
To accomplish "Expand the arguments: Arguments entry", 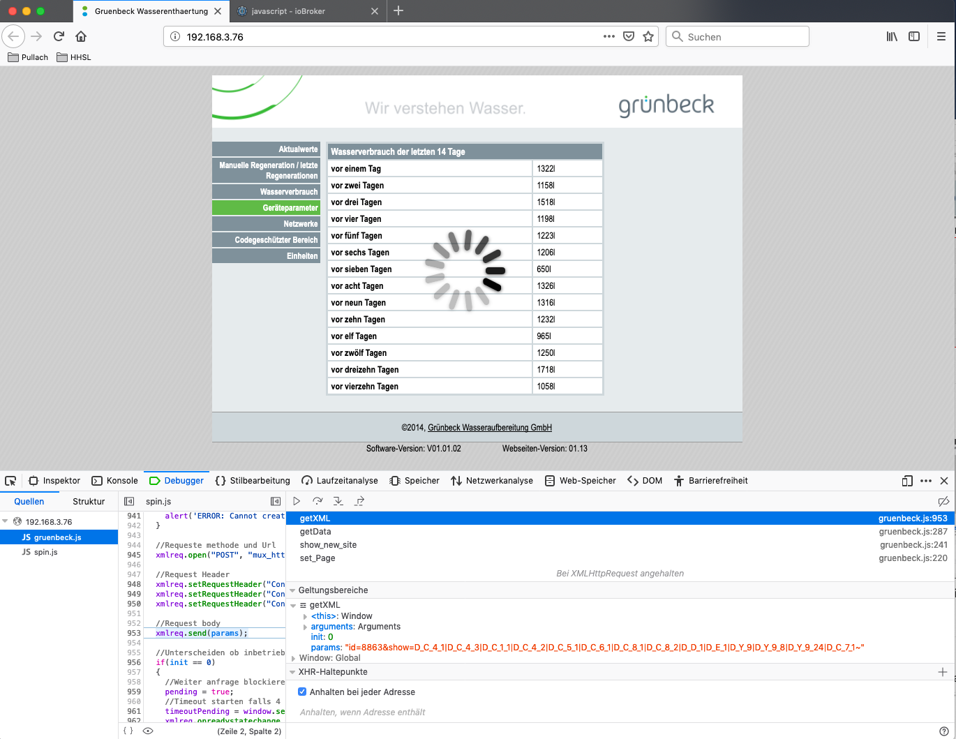I will (x=305, y=627).
